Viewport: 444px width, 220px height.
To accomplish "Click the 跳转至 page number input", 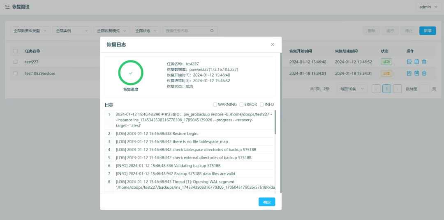I will click(x=424, y=89).
